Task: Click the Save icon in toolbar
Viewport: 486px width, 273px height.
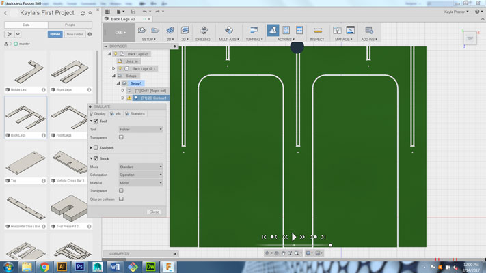Action: [x=133, y=12]
